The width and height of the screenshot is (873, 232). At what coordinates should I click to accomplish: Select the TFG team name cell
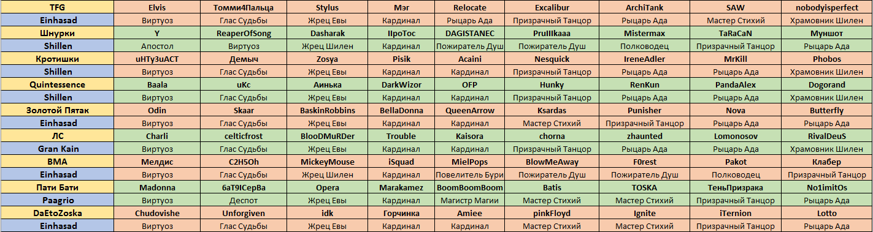(x=57, y=7)
